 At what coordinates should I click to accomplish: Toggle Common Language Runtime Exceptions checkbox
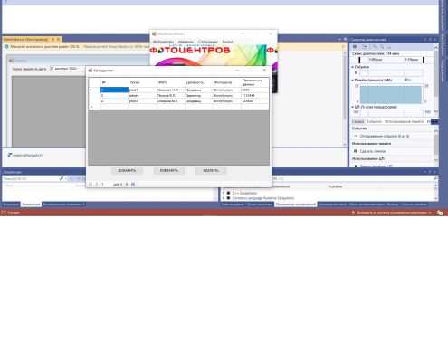pyautogui.click(x=229, y=198)
